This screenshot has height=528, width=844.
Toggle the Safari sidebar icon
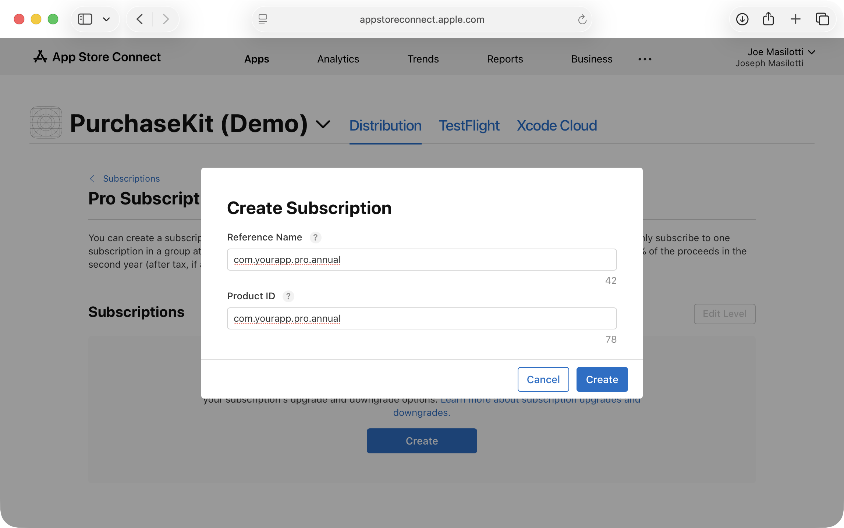[85, 19]
